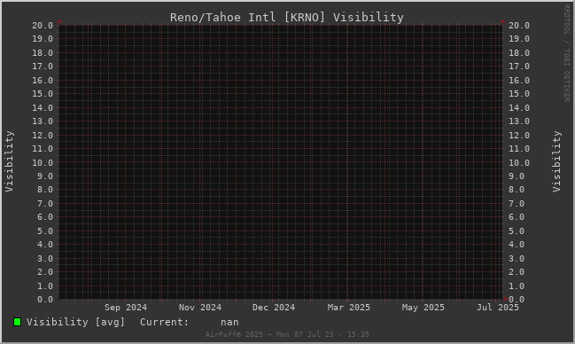Click the 14.0 tick label on right axis
This screenshot has height=344, width=575.
[x=519, y=107]
